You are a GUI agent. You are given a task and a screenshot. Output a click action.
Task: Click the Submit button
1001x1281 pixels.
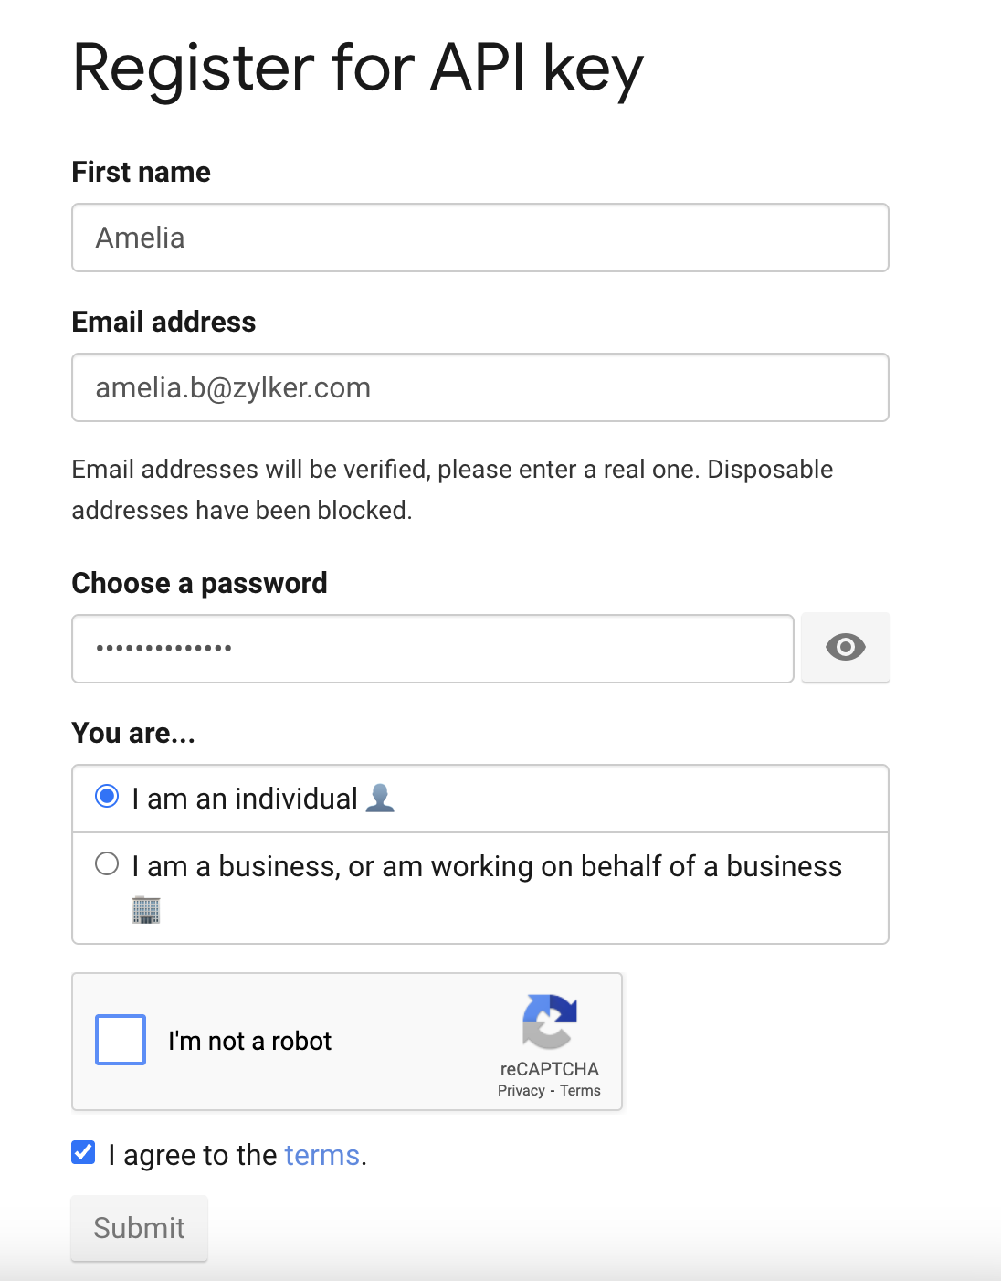coord(140,1228)
